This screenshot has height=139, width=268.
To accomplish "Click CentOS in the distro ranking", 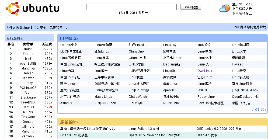I will point(28,107).
